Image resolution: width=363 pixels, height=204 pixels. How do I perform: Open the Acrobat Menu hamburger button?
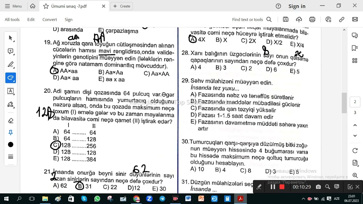tap(13, 6)
